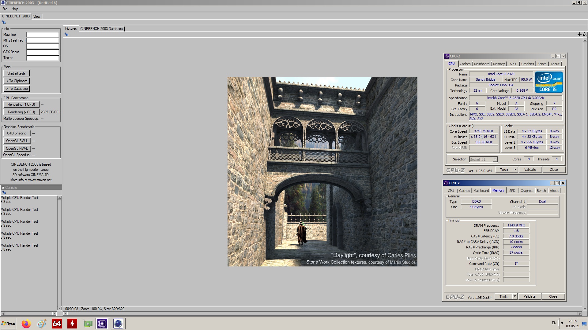The image size is (588, 330).
Task: Open Tools dropdown arrow in bottom CPU-Z
Action: [x=514, y=296]
